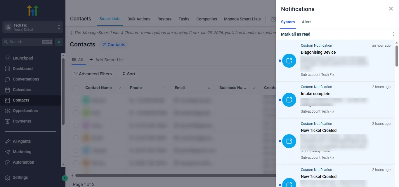Click Add Smart List
The image size is (399, 187).
tap(107, 60)
